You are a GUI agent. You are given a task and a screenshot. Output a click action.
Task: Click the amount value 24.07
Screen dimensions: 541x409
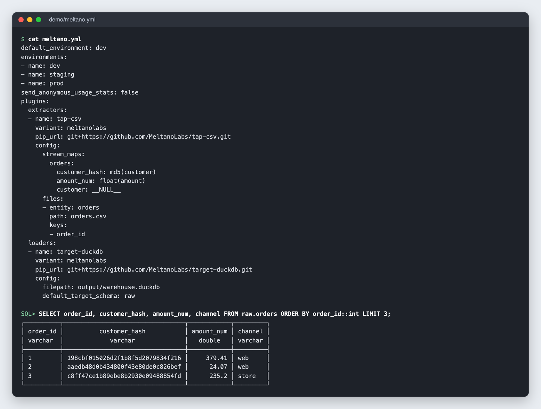point(218,367)
